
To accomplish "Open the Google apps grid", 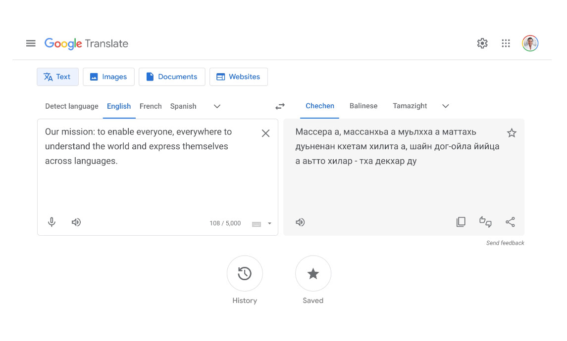I will tap(506, 43).
